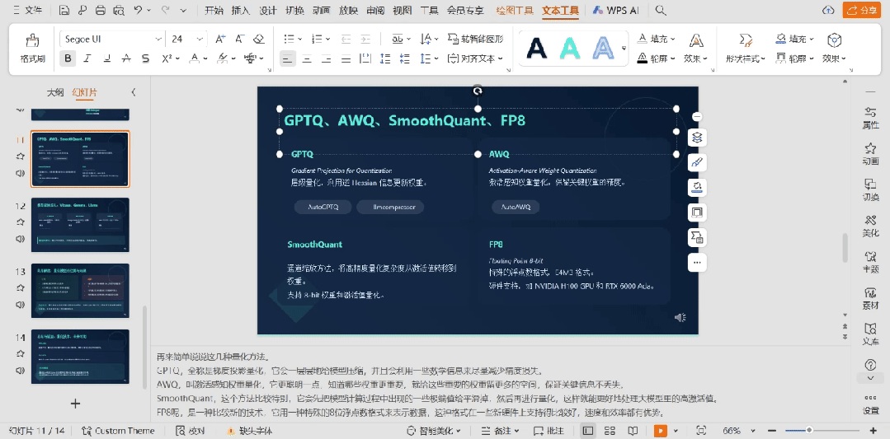Open the File (文件) menu

tap(26, 10)
